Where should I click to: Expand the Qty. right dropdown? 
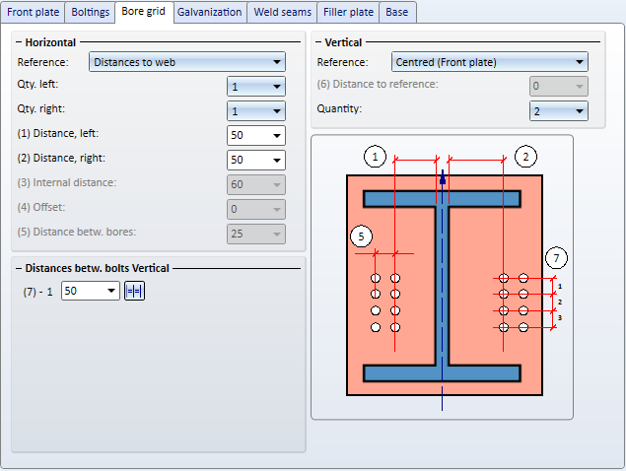click(x=277, y=111)
